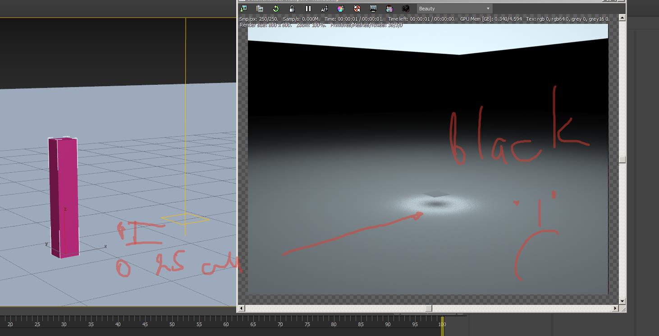Click the 'Zoom: 100%.' status text
The image size is (659, 336).
(311, 25)
